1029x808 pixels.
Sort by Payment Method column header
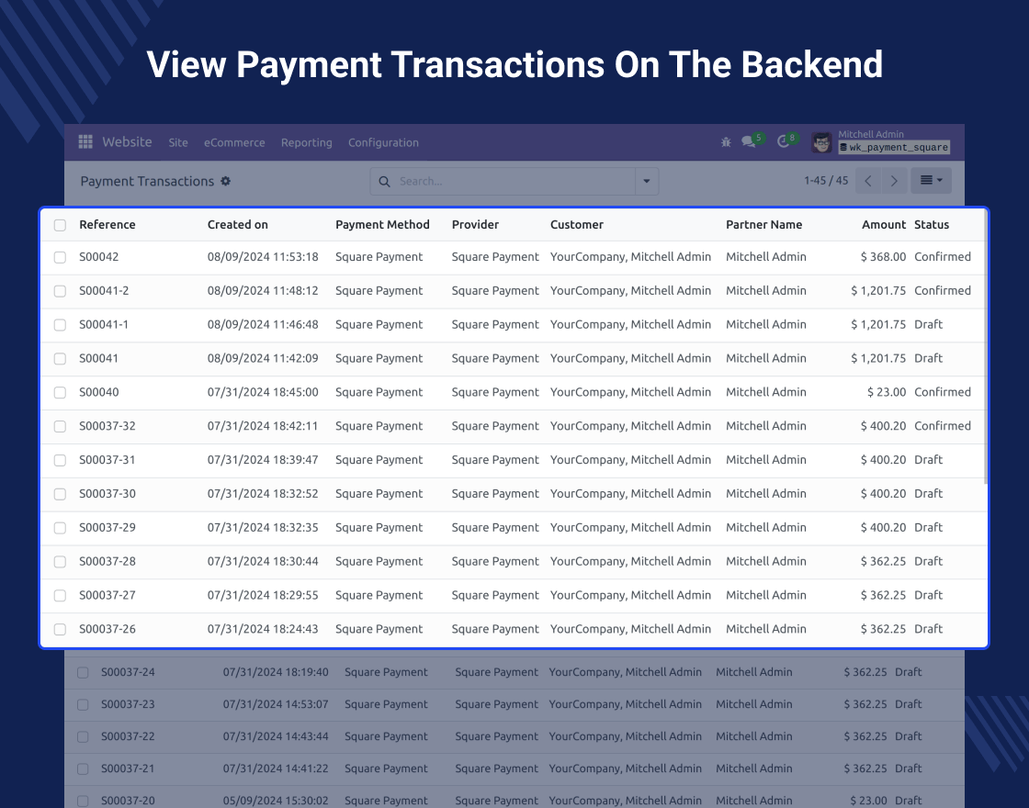(382, 224)
